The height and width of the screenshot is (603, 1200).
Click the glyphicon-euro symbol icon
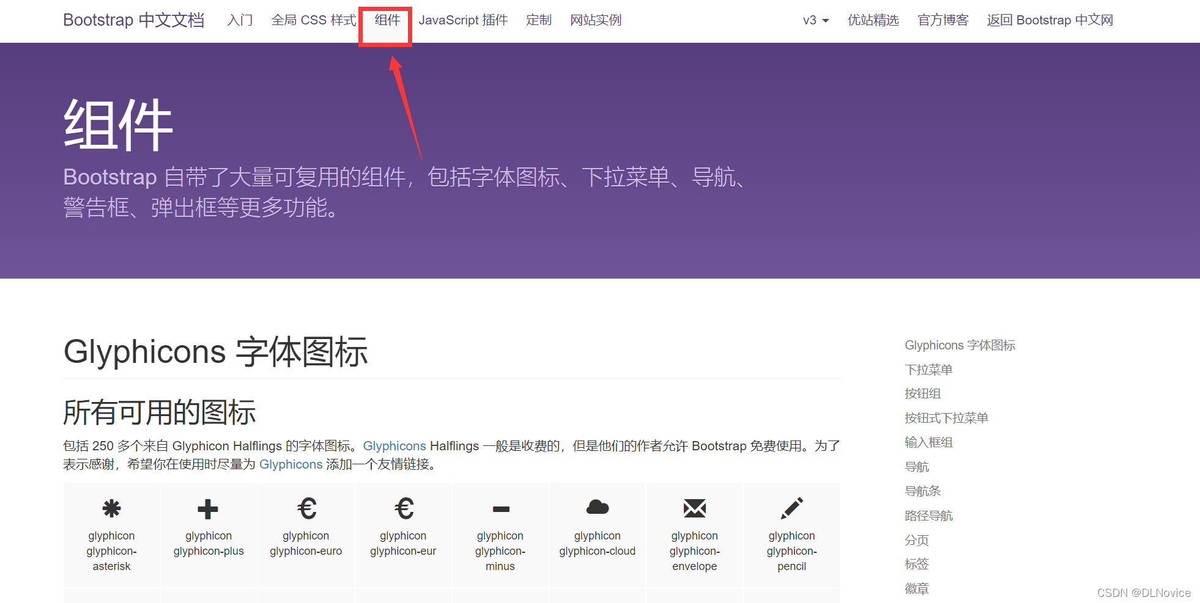point(306,508)
